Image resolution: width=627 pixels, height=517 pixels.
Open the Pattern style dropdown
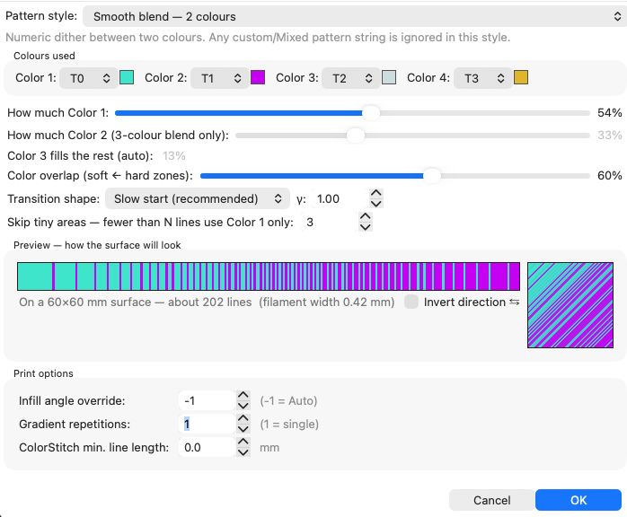pyautogui.click(x=355, y=16)
